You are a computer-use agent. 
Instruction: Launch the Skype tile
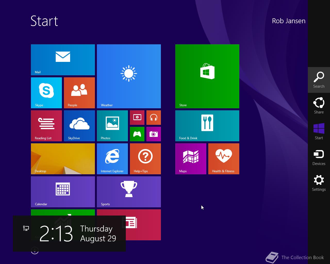(x=46, y=93)
